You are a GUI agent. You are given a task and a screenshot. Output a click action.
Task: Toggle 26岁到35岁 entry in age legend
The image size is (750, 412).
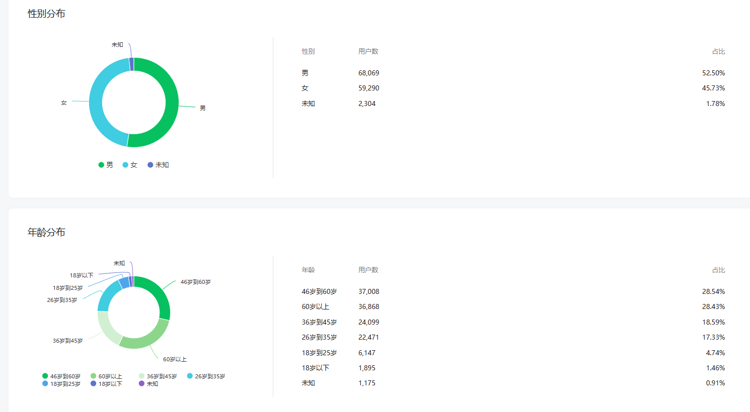206,376
